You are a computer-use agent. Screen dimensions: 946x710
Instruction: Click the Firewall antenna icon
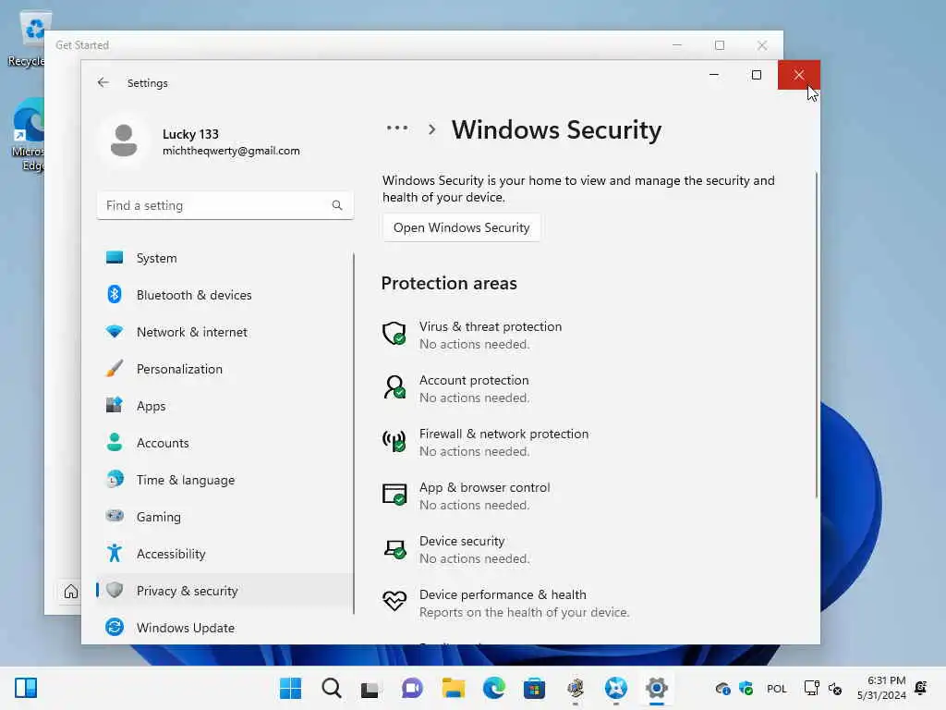[x=394, y=441]
